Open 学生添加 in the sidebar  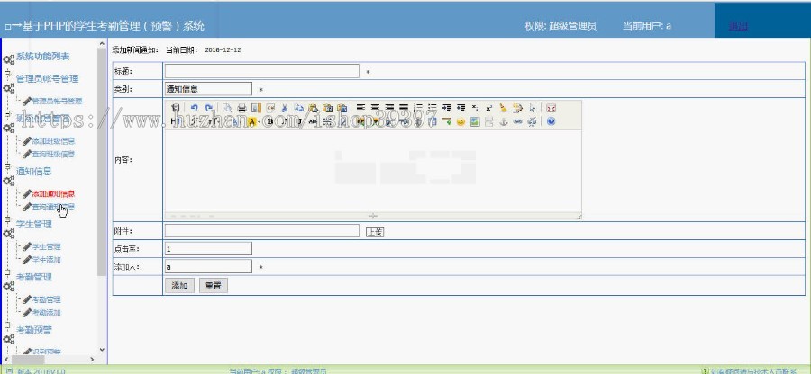click(x=47, y=260)
